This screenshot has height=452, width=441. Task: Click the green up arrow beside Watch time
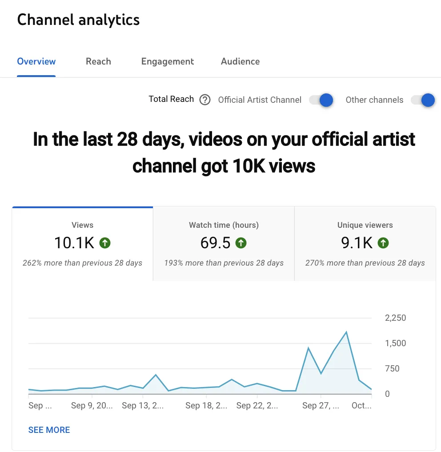coord(241,243)
